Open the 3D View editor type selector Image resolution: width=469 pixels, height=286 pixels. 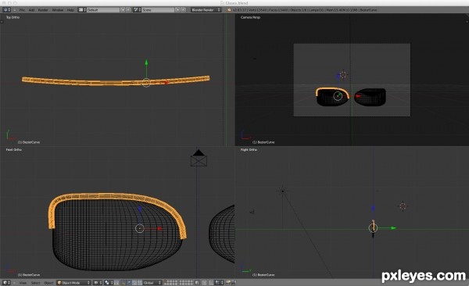pyautogui.click(x=6, y=283)
